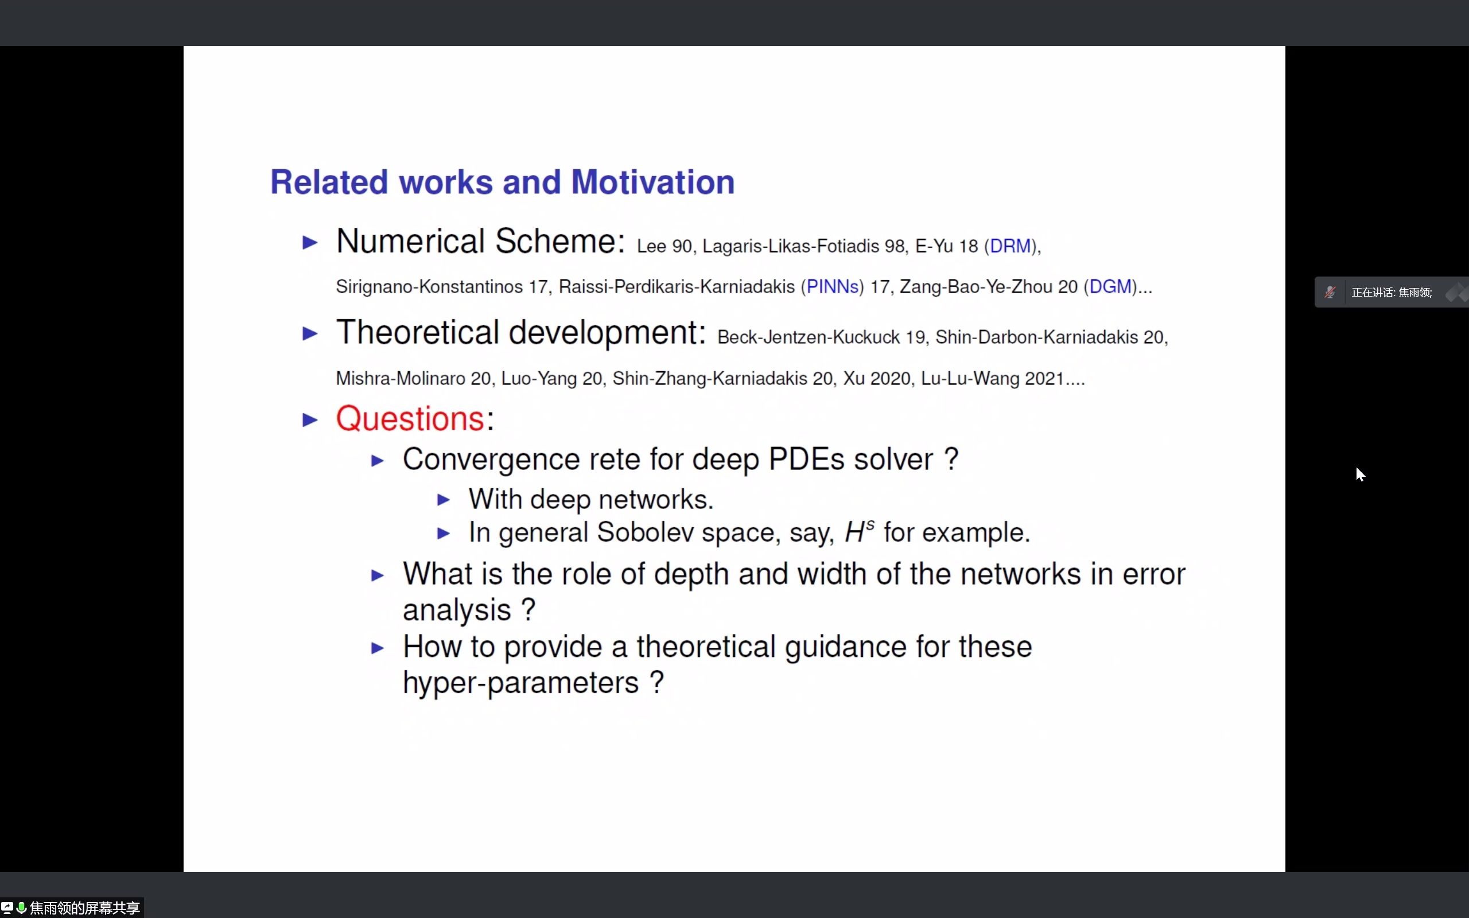This screenshot has width=1469, height=918.
Task: Click the blue 'PINNs' text on the slide
Action: click(832, 286)
